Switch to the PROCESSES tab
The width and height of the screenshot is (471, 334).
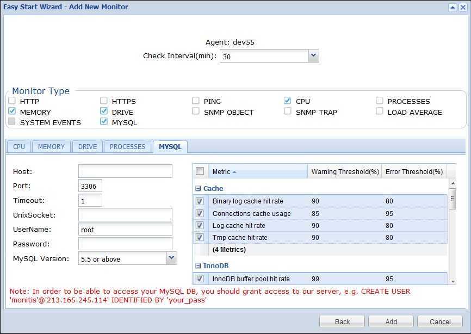127,146
